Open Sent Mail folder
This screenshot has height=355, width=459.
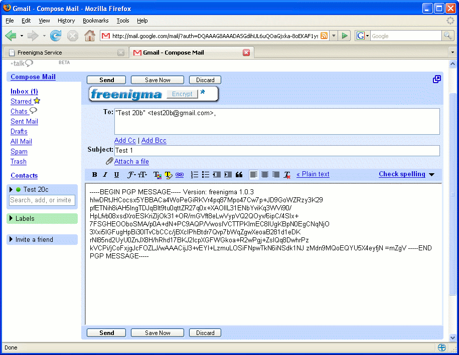click(24, 122)
